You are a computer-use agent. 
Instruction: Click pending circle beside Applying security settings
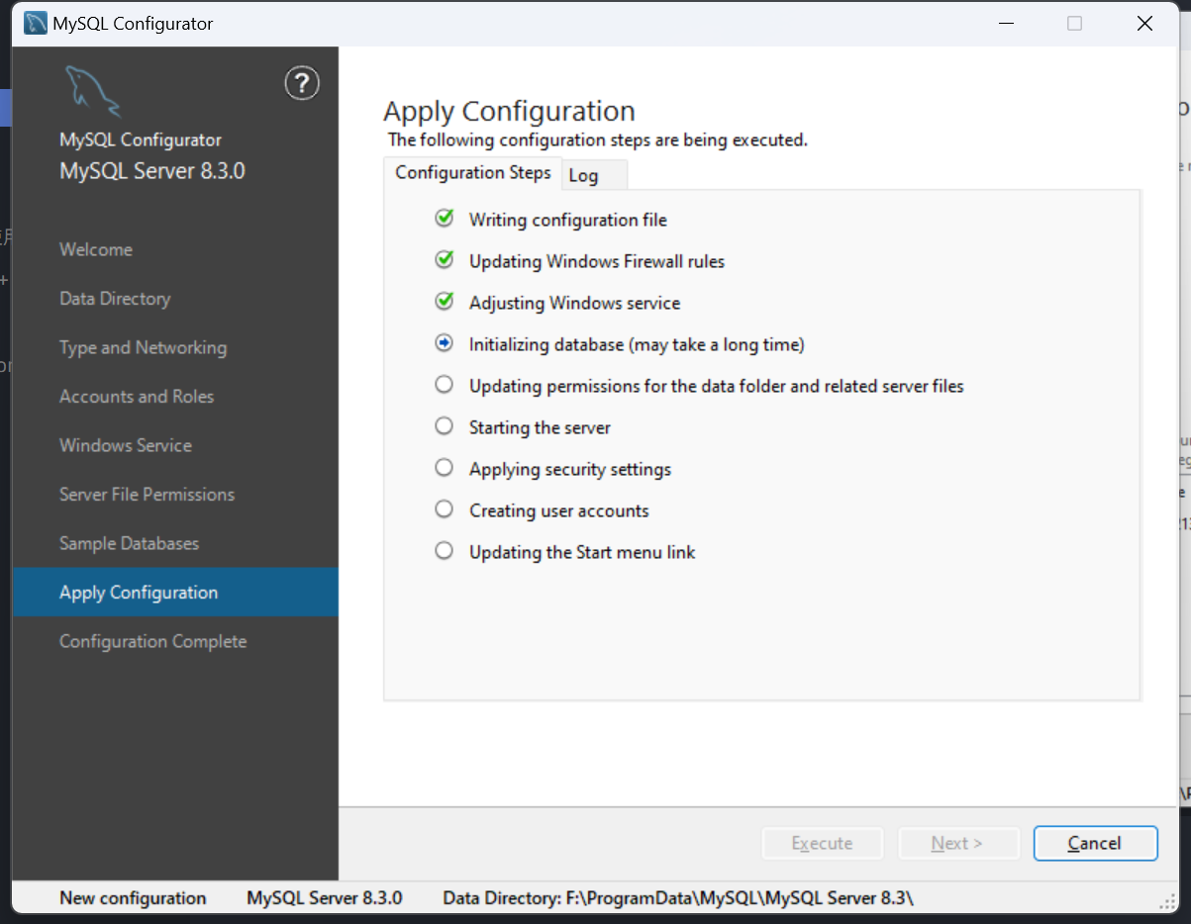(x=445, y=467)
